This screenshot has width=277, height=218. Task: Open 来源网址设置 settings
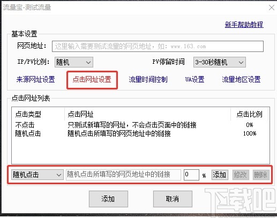[35, 79]
